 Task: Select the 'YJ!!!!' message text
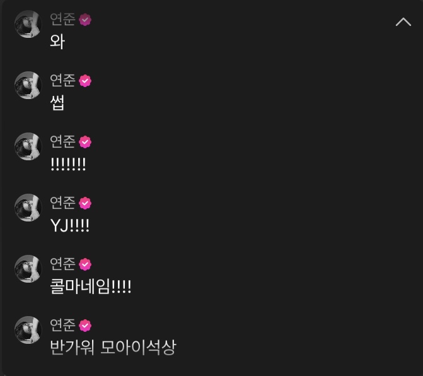coord(69,226)
